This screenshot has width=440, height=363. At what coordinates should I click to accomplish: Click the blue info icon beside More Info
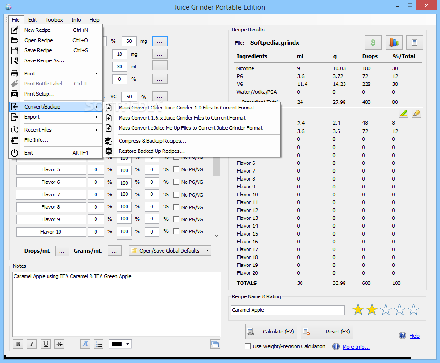tap(336, 346)
